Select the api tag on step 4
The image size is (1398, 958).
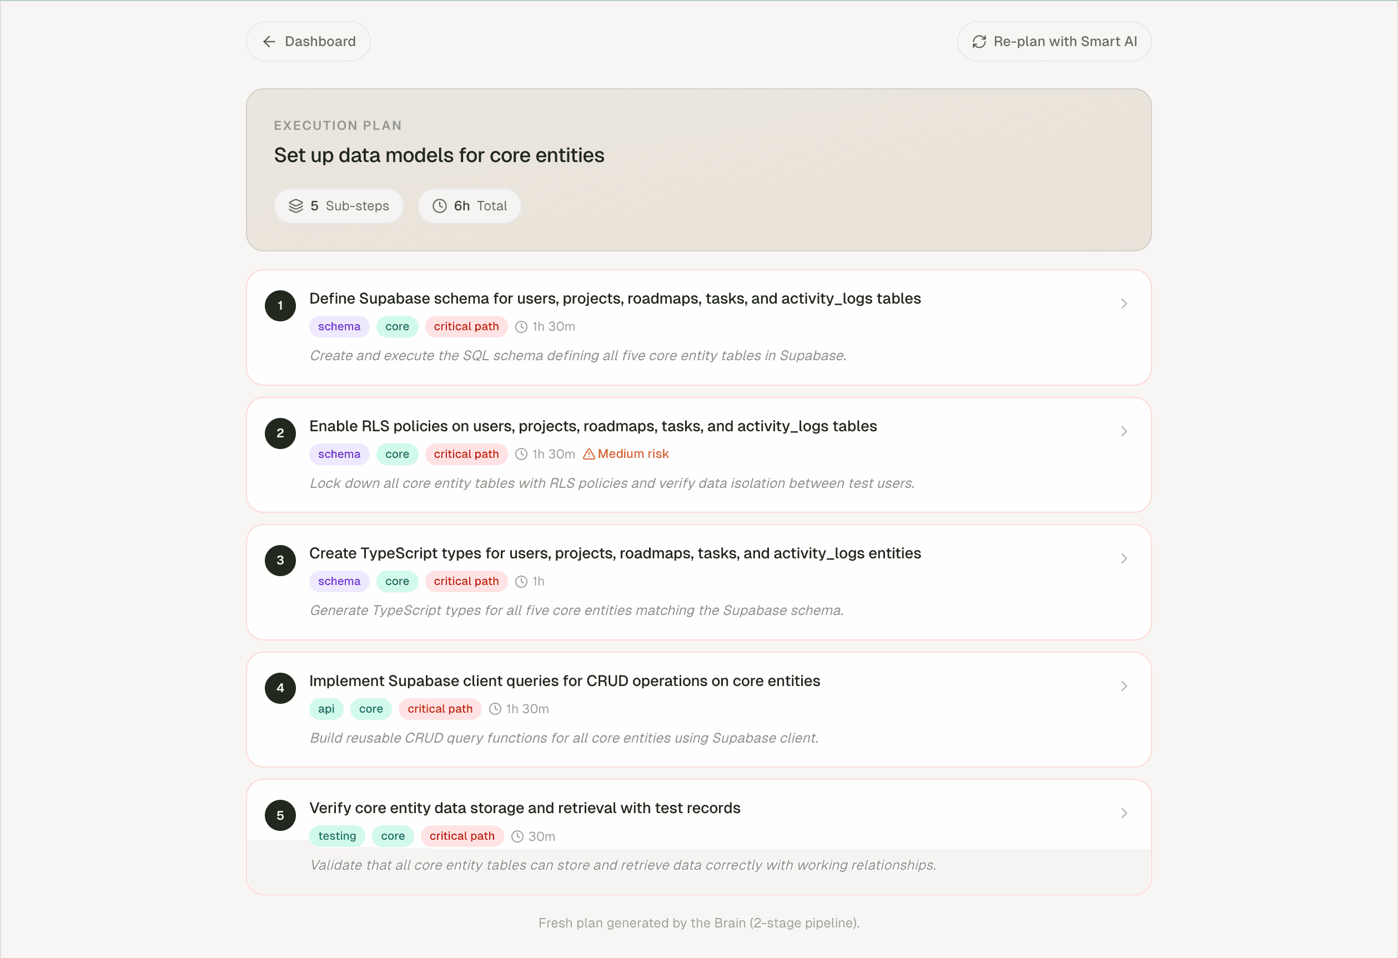tap(325, 708)
